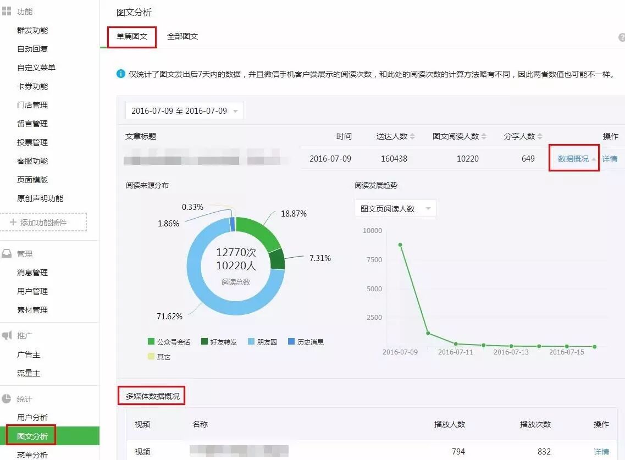Screen dimensions: 625x460
Task: Toggle 朋友圈 legend series
Action: click(262, 342)
